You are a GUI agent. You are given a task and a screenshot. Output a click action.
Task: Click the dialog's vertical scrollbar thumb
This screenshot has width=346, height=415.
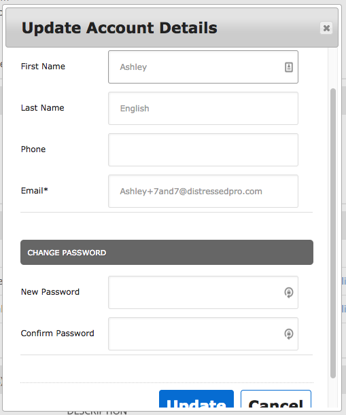tap(333, 233)
